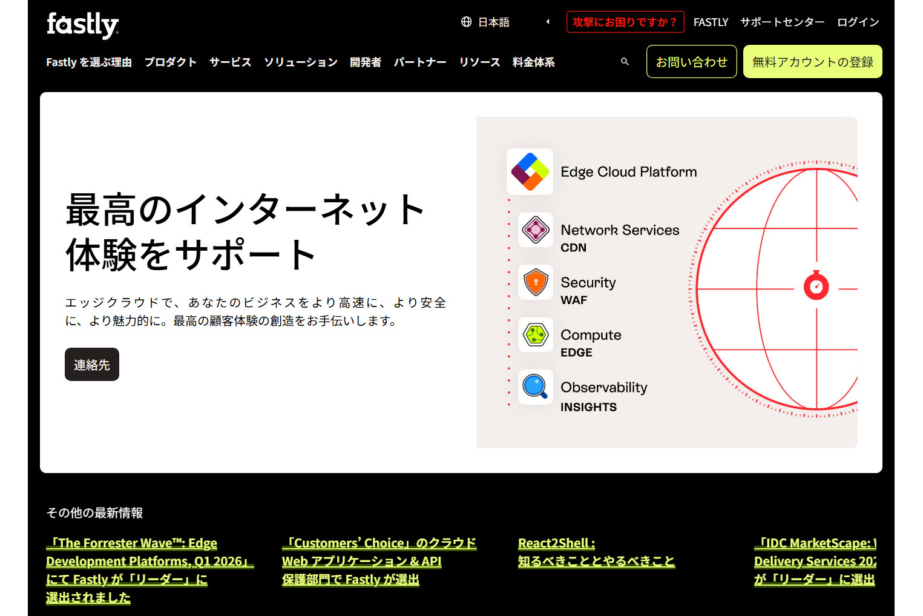
Task: Open the React2Shell news link
Action: [596, 552]
